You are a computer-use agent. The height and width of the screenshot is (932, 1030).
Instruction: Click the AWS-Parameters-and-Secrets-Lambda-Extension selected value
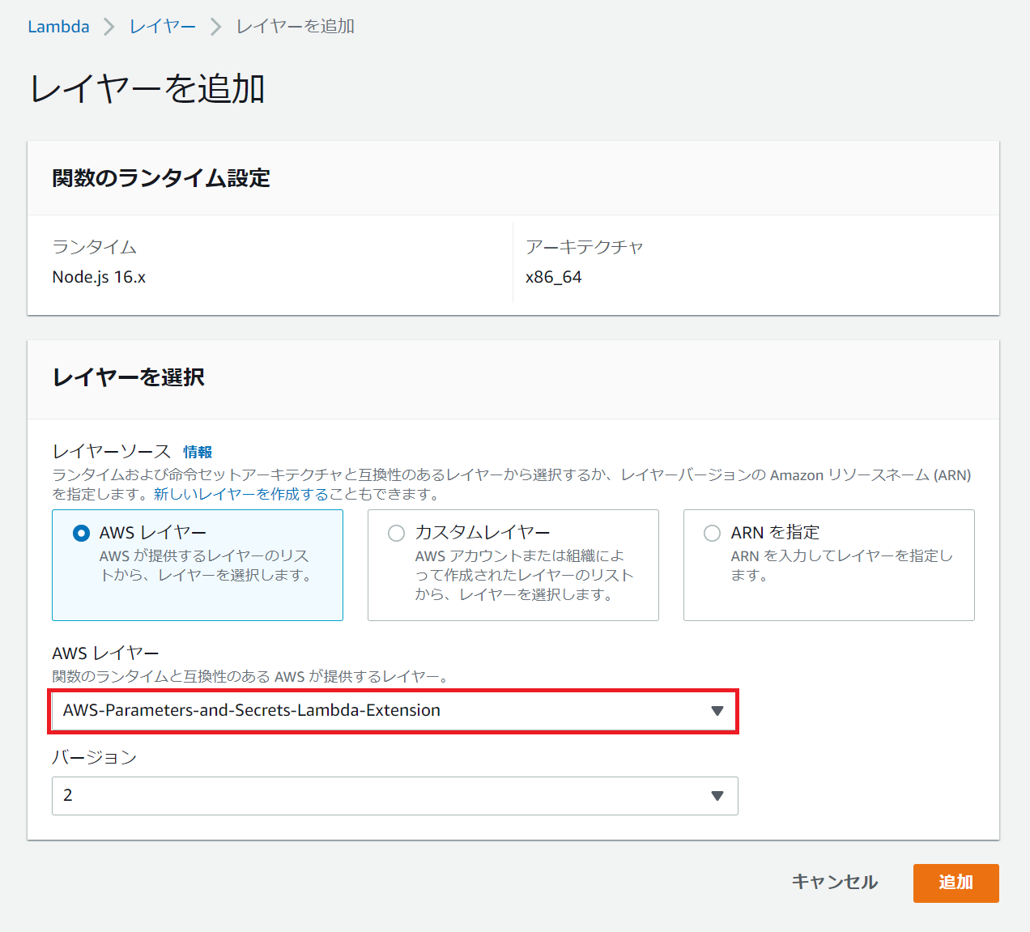[x=251, y=710]
